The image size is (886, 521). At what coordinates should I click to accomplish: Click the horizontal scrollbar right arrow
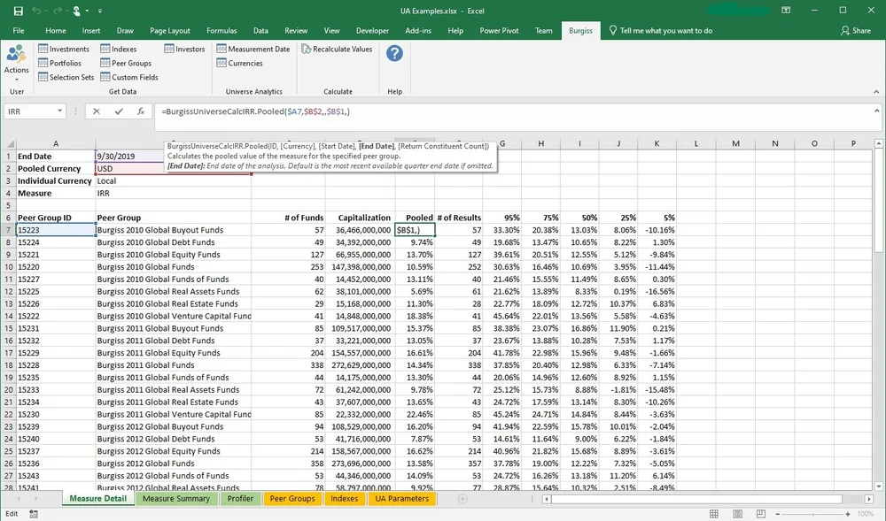pos(869,499)
